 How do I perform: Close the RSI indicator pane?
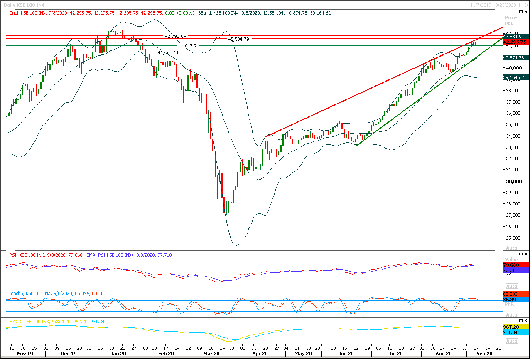pyautogui.click(x=526, y=254)
